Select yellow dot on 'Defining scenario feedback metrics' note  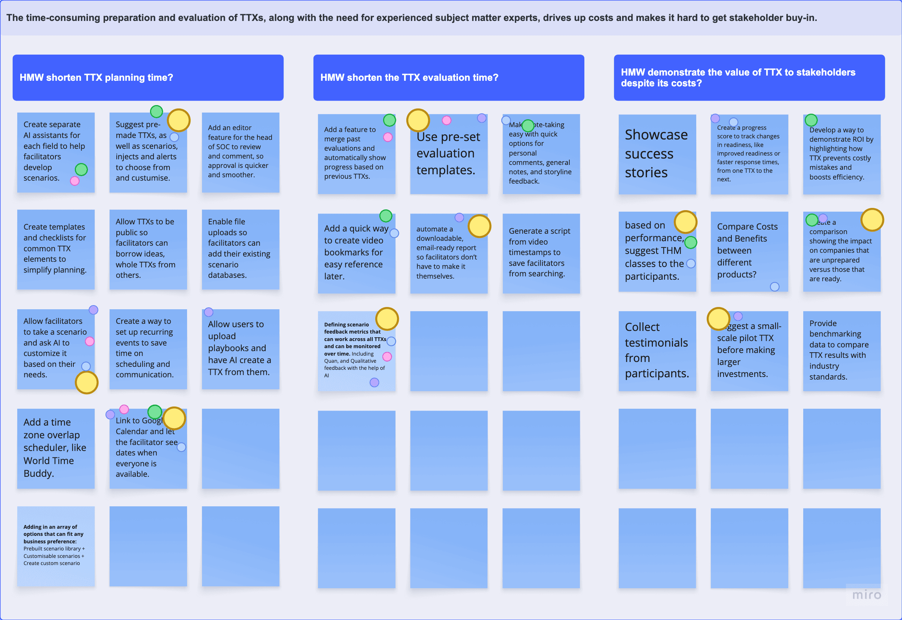point(387,319)
